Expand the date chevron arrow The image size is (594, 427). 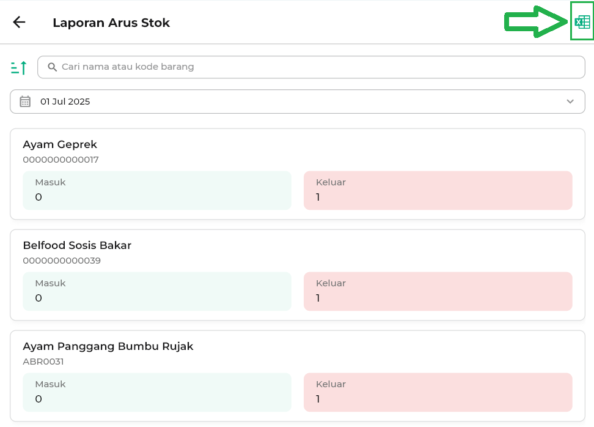[570, 102]
